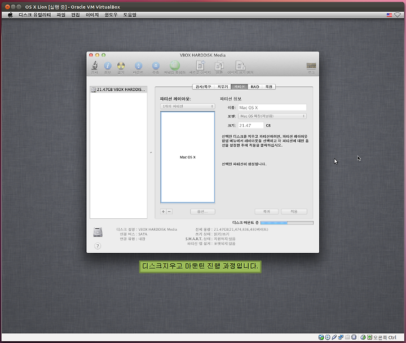
Task: Click the partition size field showing 21.47
Action: [x=250, y=125]
